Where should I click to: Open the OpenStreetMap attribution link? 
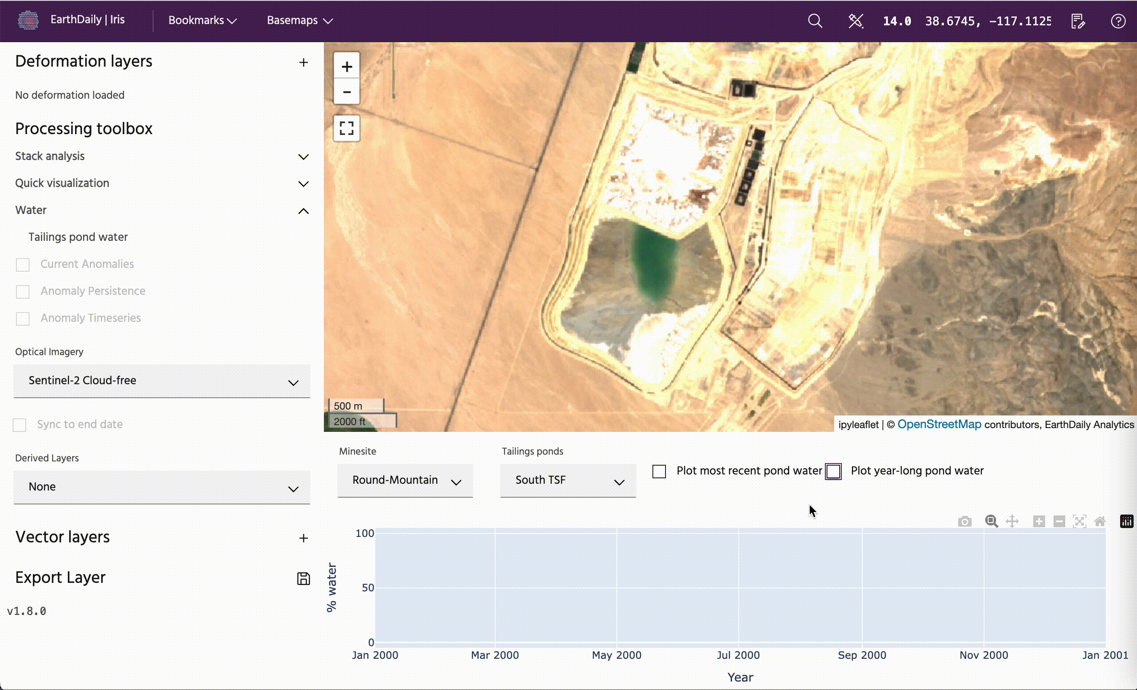tap(939, 424)
